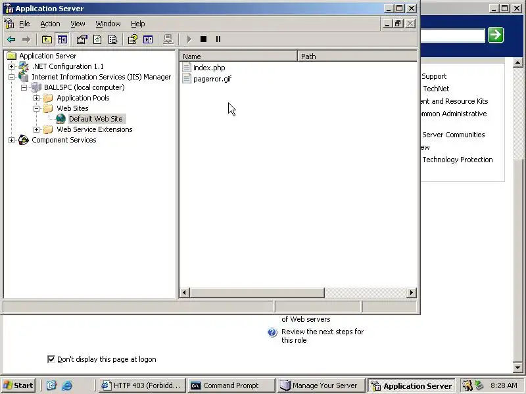Screen dimensions: 526x394
Task: Open Review the next steps for this role
Action: (322, 336)
